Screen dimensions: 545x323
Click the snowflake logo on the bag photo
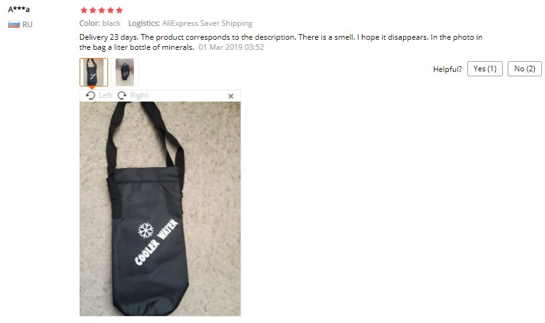point(145,230)
